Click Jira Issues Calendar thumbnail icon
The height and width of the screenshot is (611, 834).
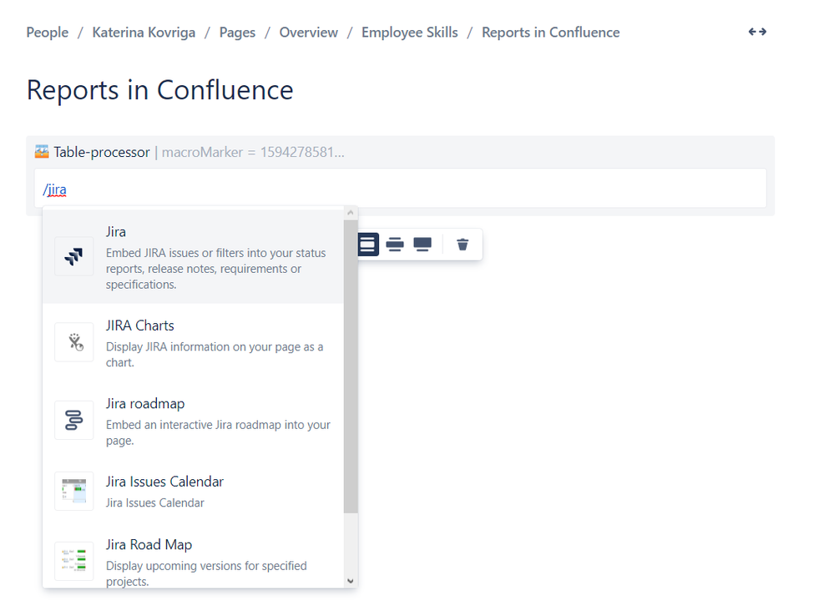[74, 491]
